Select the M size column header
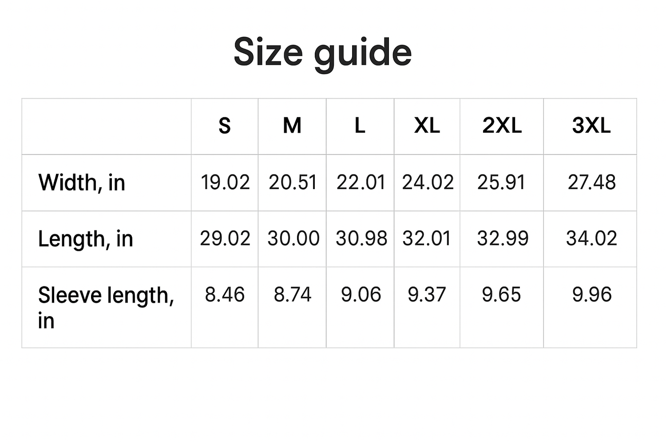 coord(292,126)
